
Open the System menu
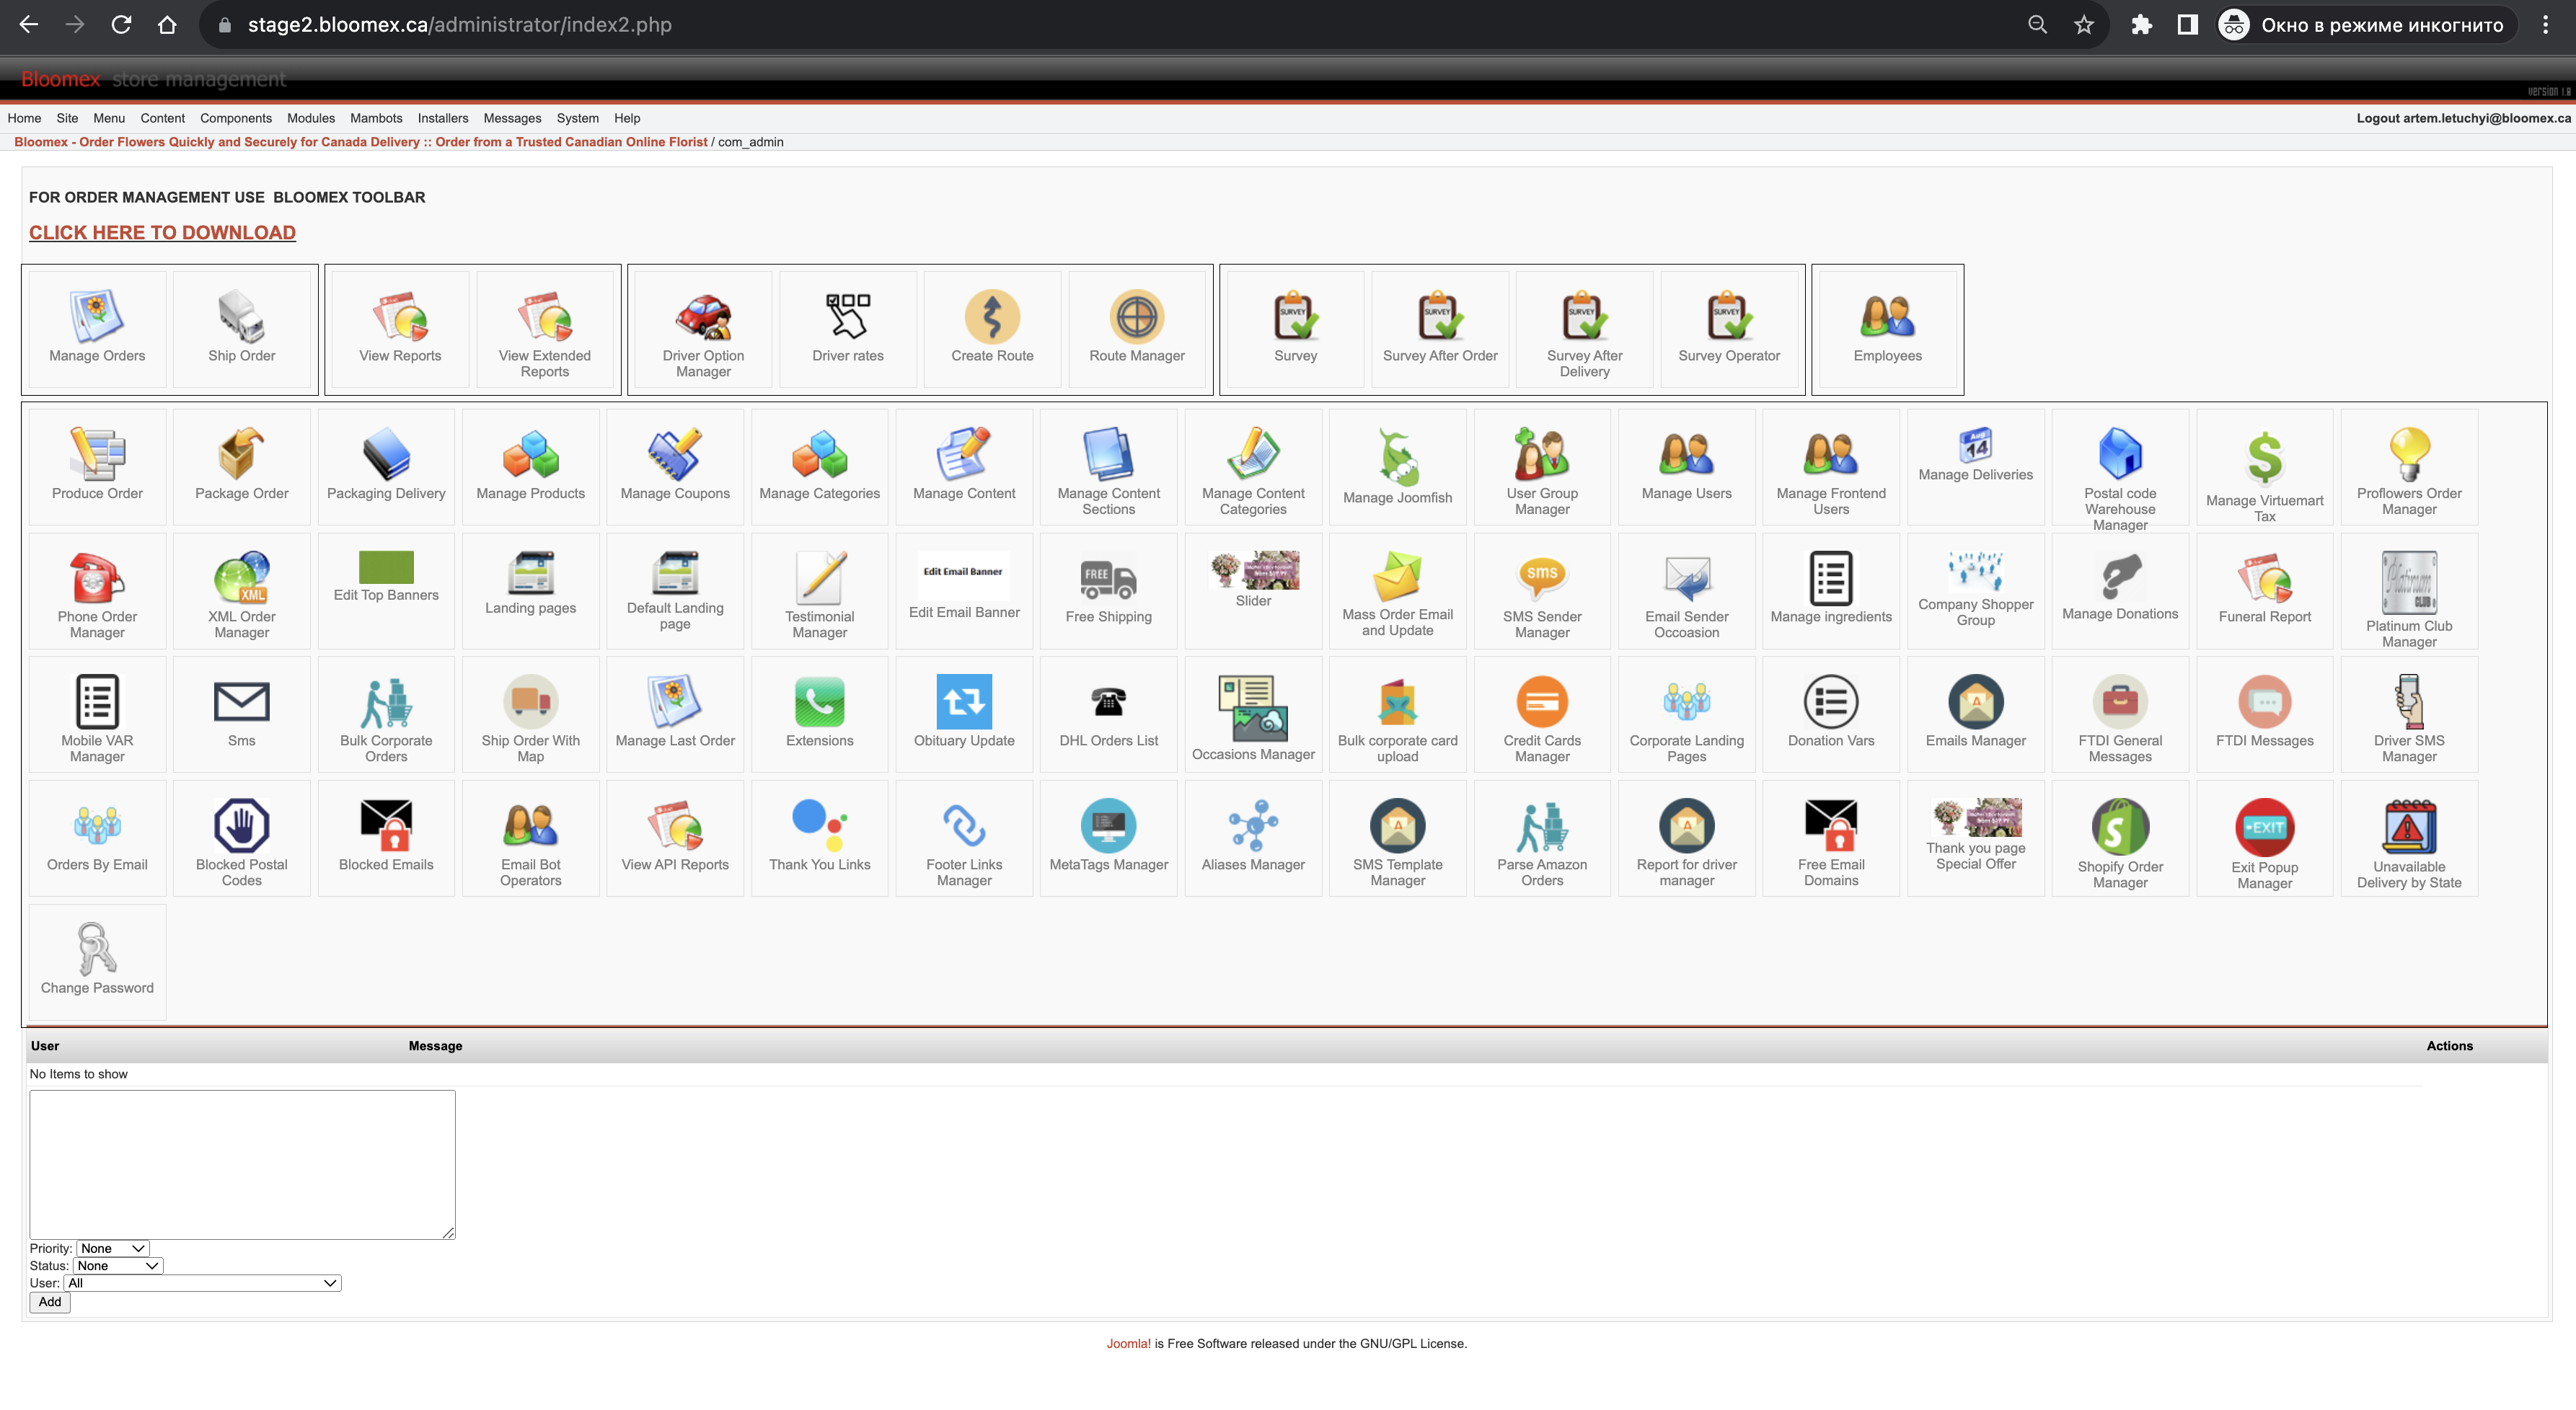pos(577,118)
